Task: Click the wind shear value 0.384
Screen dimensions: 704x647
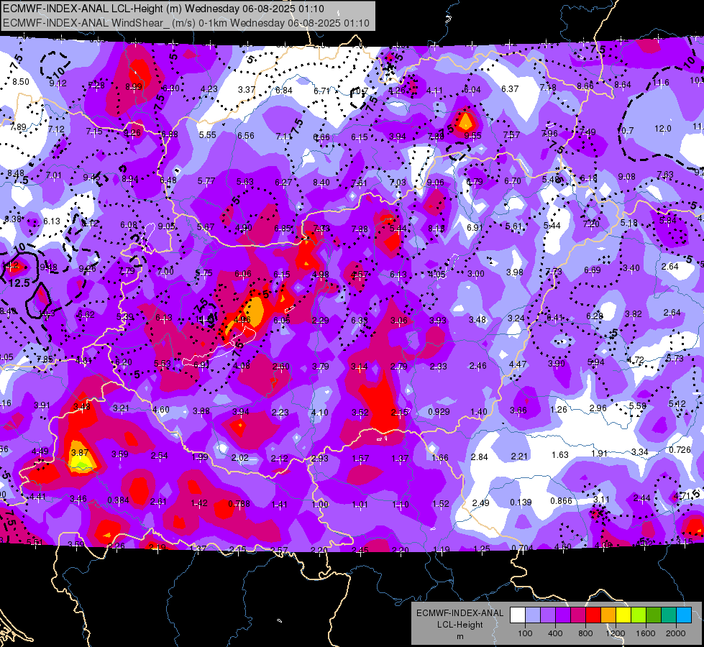Action: (118, 500)
